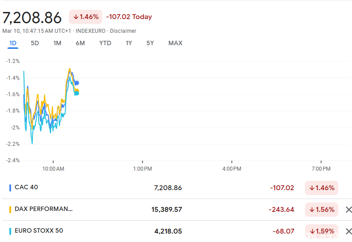
Task: Click the EURO STOXX row 1.59% badge
Action: tap(321, 231)
